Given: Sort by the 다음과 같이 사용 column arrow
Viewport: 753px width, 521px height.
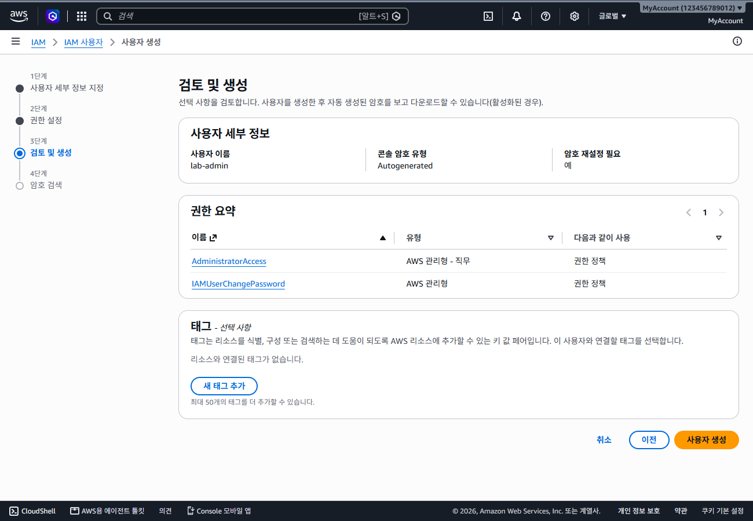Looking at the screenshot, I should [719, 238].
